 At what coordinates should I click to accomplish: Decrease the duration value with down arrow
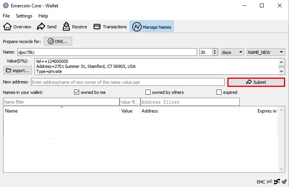pos(215,54)
